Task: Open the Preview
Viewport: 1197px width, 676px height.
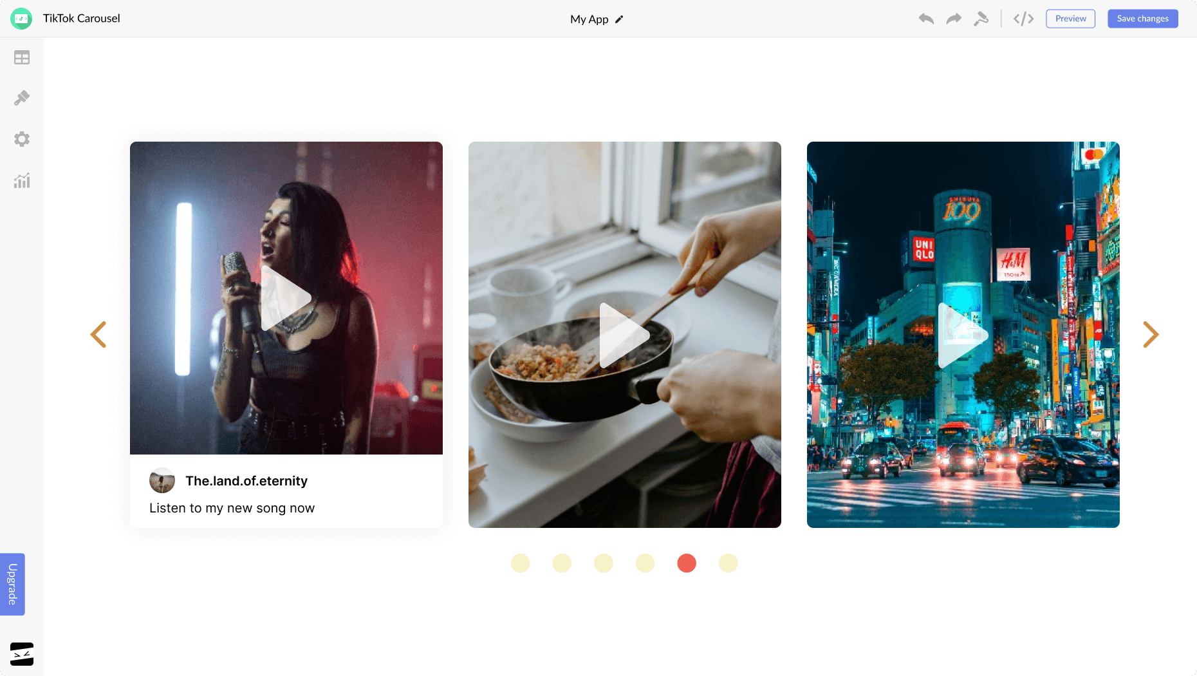Action: coord(1070,19)
